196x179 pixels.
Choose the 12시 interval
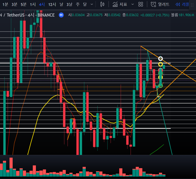(52, 5)
